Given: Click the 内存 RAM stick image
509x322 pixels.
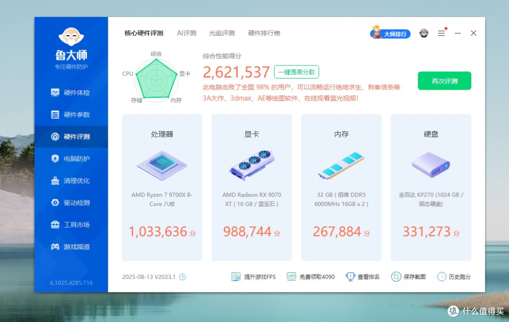Looking at the screenshot, I should [x=341, y=165].
